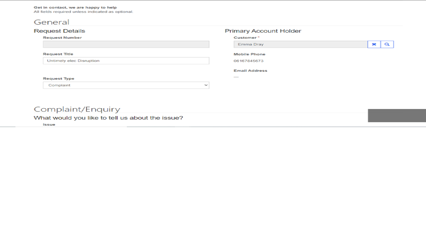Click the mobile phone number 06167845673
Viewport: 426px width, 240px height.
point(249,61)
